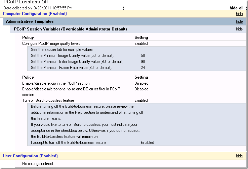Click the Minimum Image Quality value 50
This screenshot has width=248, height=169.
[x=143, y=56]
